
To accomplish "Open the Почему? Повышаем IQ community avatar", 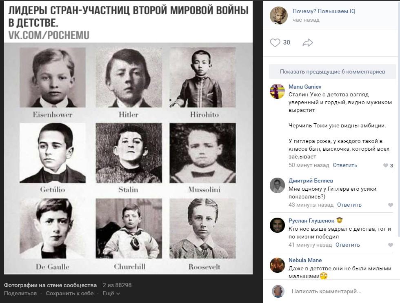I will click(x=279, y=16).
